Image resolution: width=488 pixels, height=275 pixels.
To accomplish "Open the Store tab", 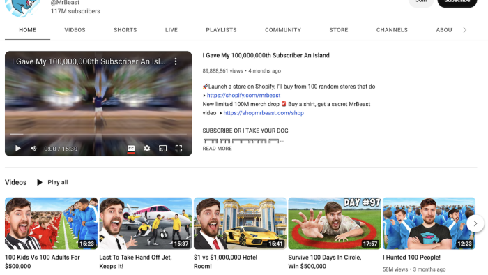I will point(339,30).
